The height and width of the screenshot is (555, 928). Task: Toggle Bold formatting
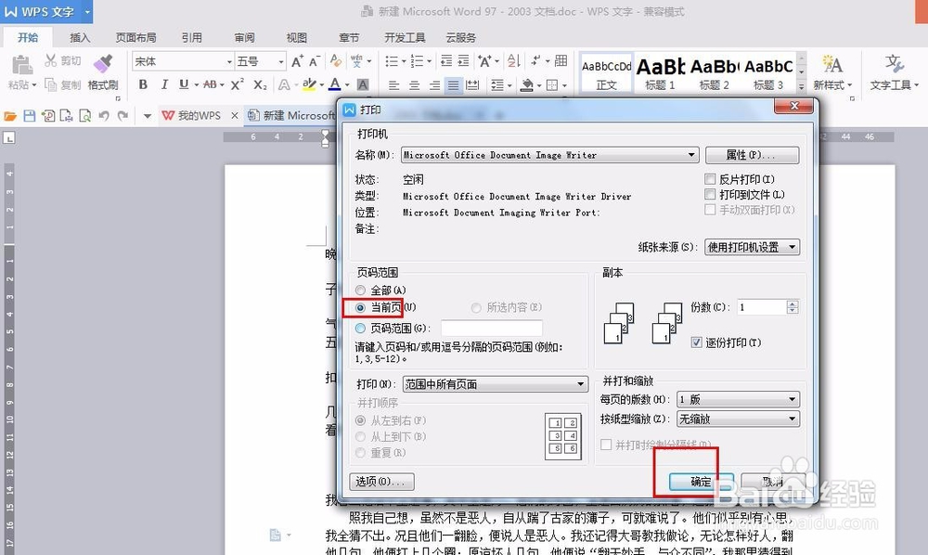(x=143, y=84)
